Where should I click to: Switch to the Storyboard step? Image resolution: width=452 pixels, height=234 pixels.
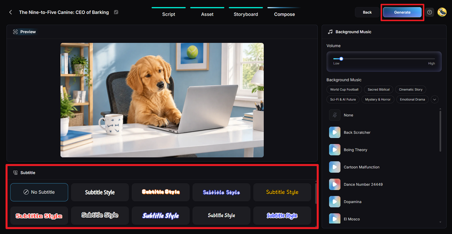coord(246,14)
